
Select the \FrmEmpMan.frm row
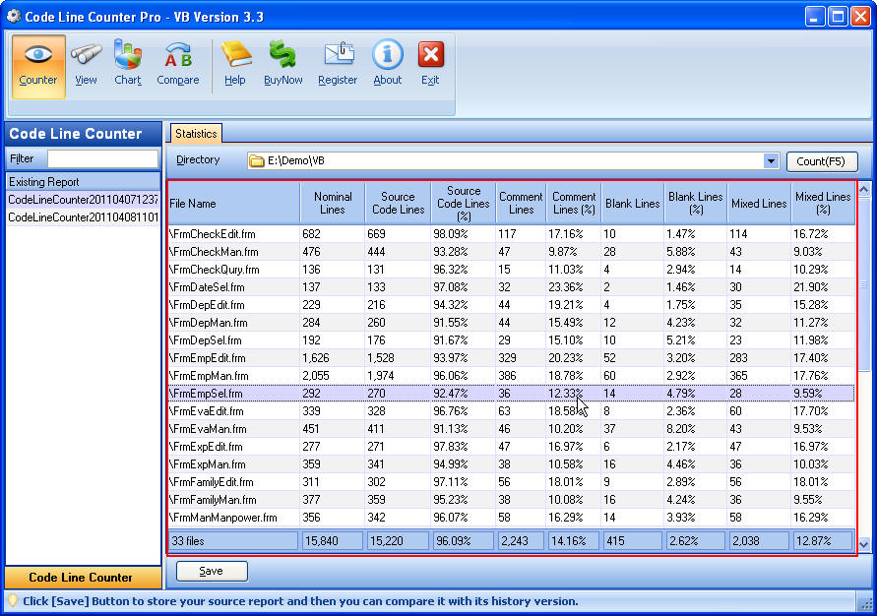tap(511, 376)
